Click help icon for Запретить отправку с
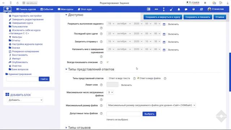Screen dimensions: 231x130 [x=101, y=42]
